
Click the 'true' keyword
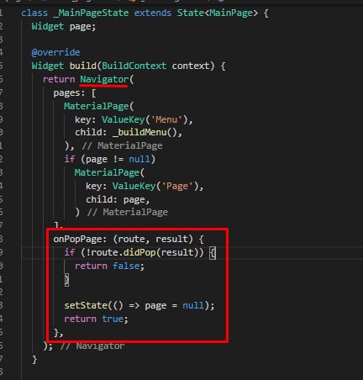pos(113,319)
